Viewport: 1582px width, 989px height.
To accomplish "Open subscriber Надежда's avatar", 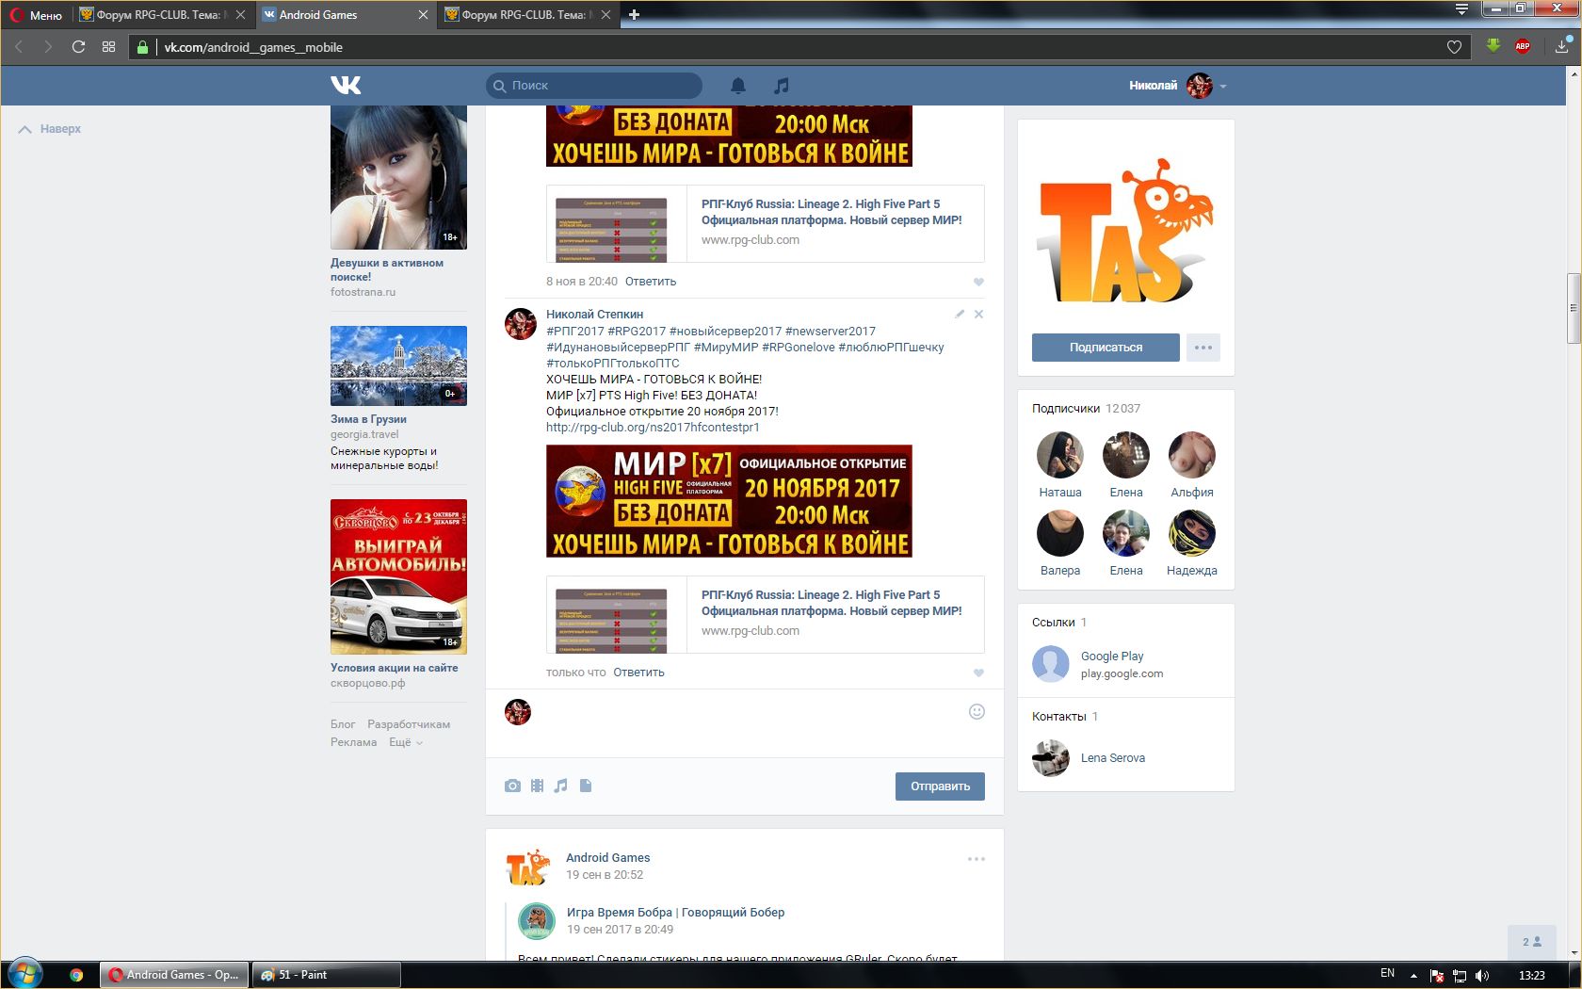I will pos(1192,533).
